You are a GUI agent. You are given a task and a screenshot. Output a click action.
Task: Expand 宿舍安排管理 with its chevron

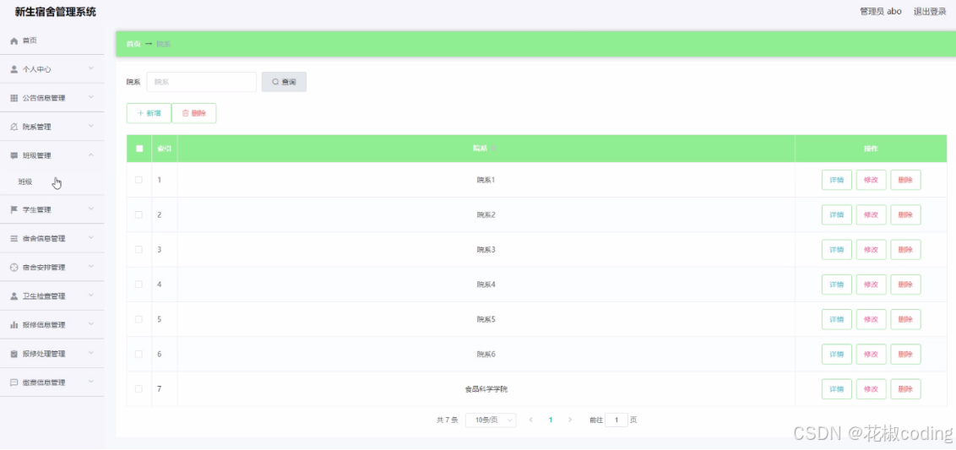(91, 267)
